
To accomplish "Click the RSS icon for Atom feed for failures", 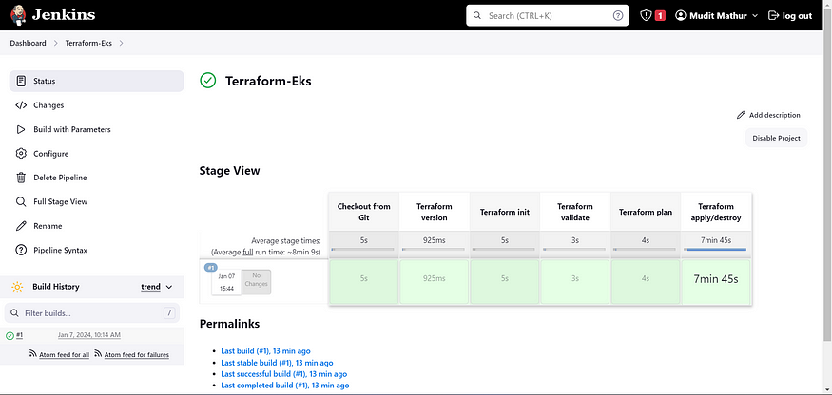I will click(x=98, y=353).
